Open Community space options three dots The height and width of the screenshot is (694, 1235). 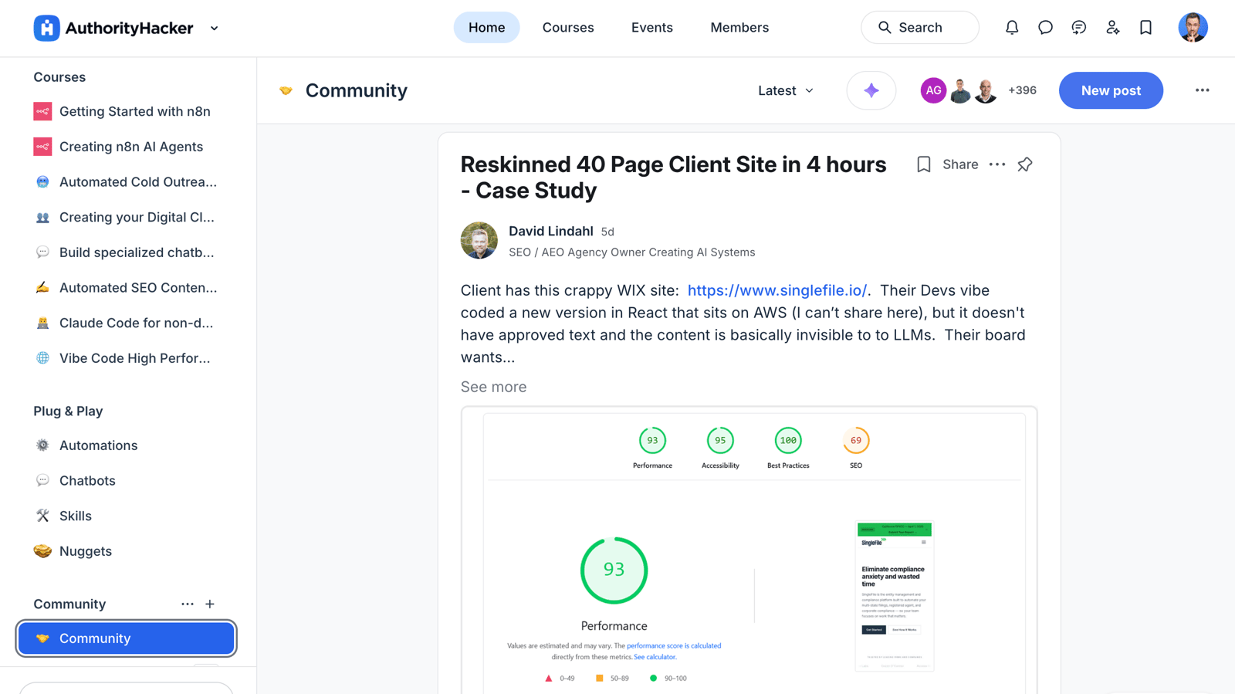[x=1202, y=90]
